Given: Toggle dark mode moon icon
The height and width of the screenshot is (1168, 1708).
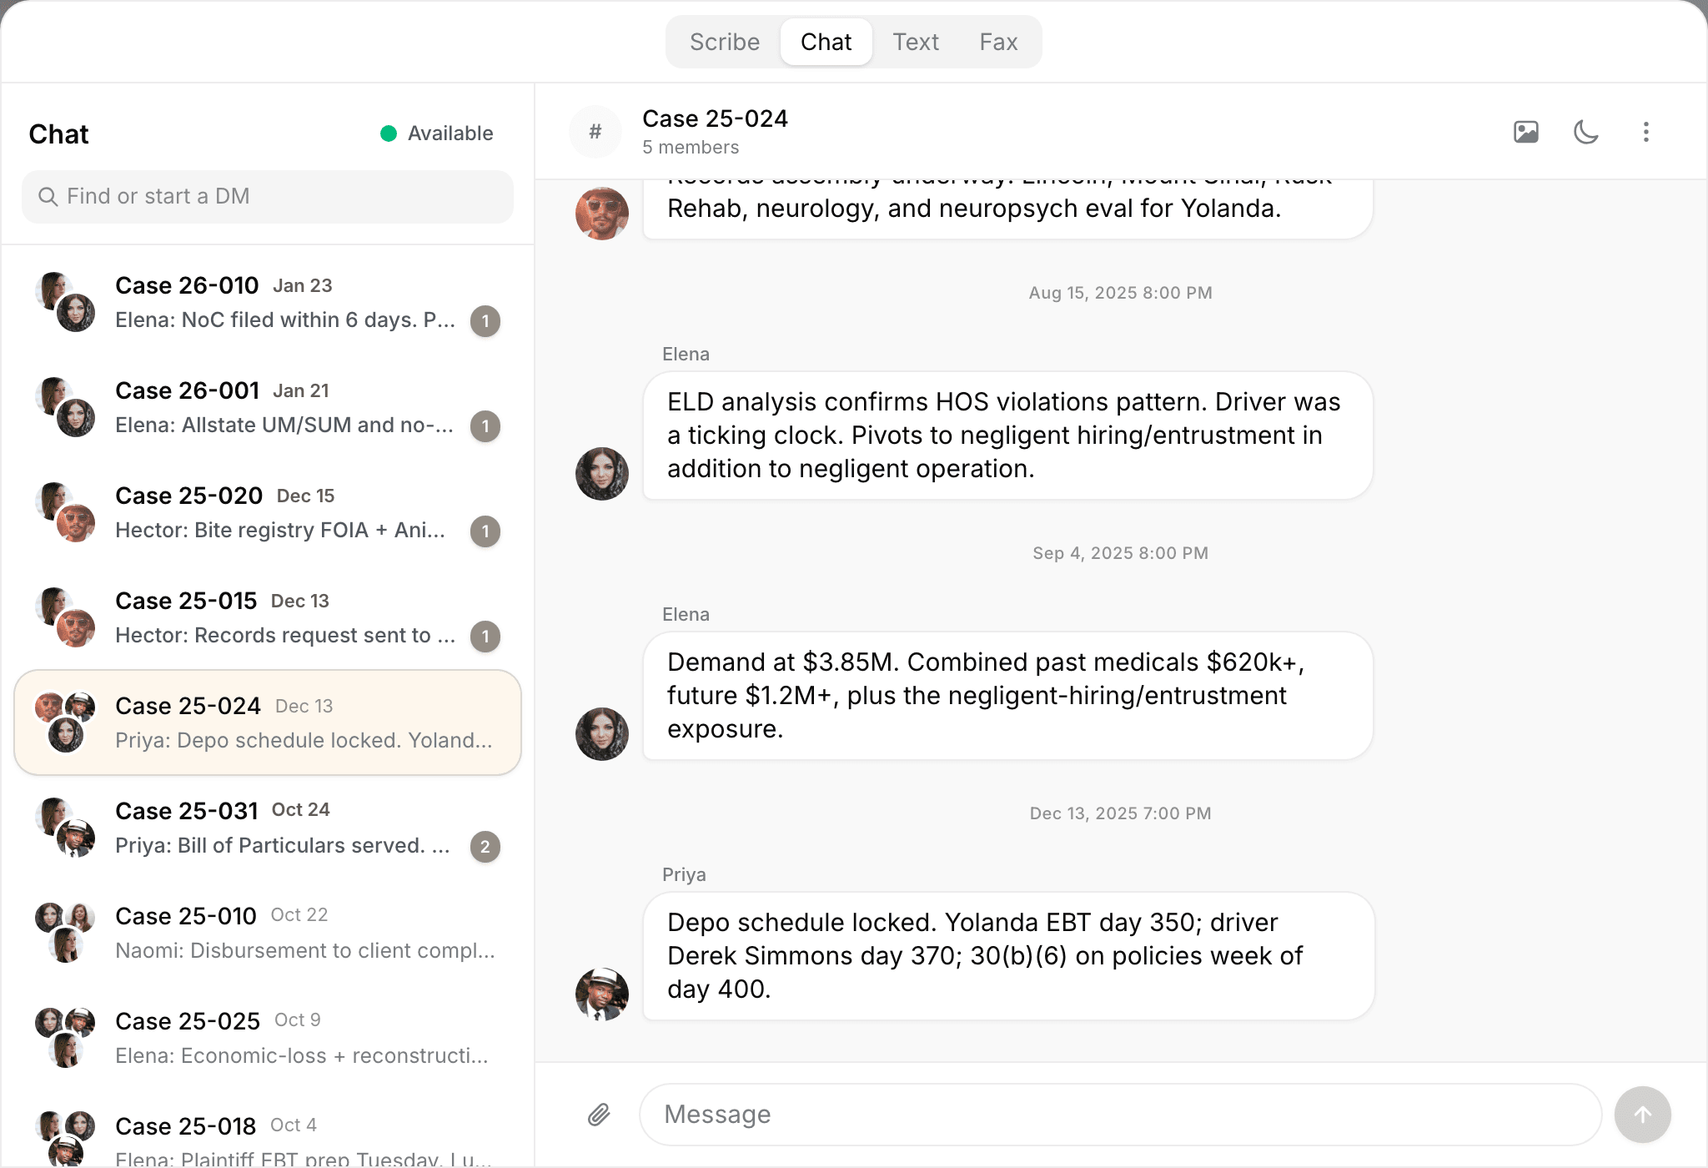Looking at the screenshot, I should tap(1585, 132).
